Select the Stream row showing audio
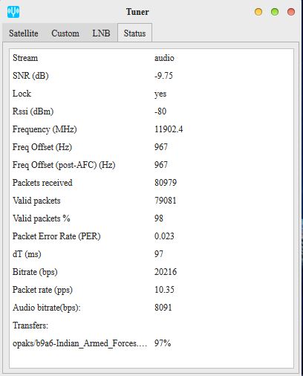Viewport: 303px width, 376px height. (151, 58)
